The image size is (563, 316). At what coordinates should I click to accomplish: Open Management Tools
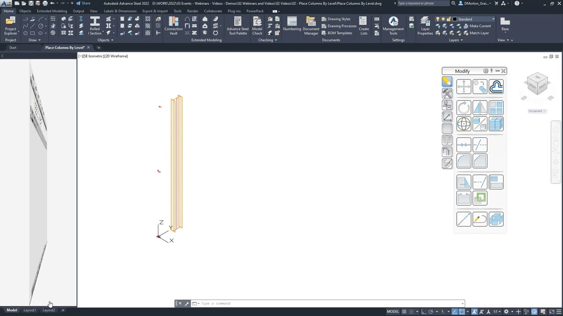[x=393, y=26]
